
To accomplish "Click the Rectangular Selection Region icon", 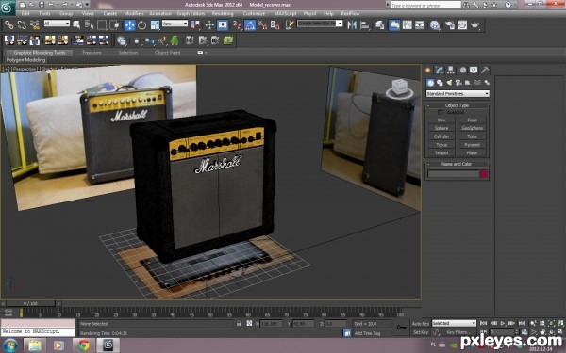I will click(x=102, y=24).
